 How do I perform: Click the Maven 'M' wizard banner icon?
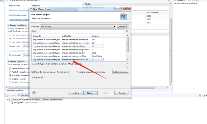[123, 16]
